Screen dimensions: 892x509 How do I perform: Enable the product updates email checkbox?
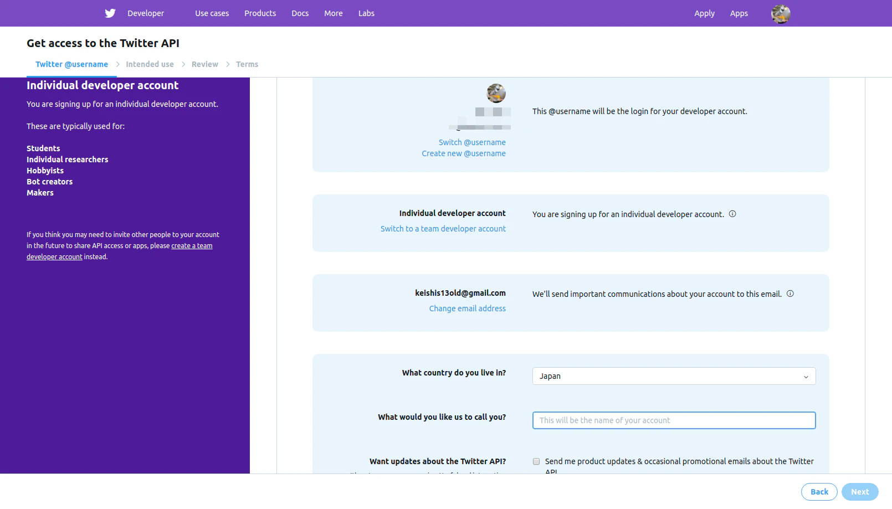point(536,461)
